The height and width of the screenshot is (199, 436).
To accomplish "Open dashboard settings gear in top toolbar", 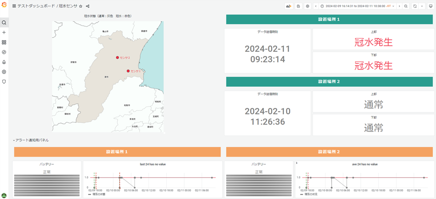I will point(308,6).
